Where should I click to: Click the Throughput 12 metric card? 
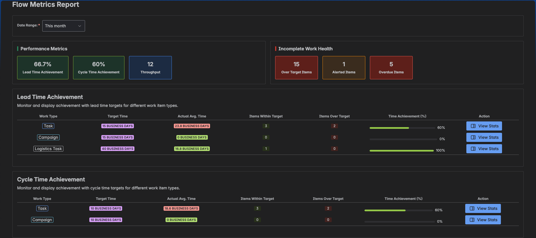[x=150, y=68]
